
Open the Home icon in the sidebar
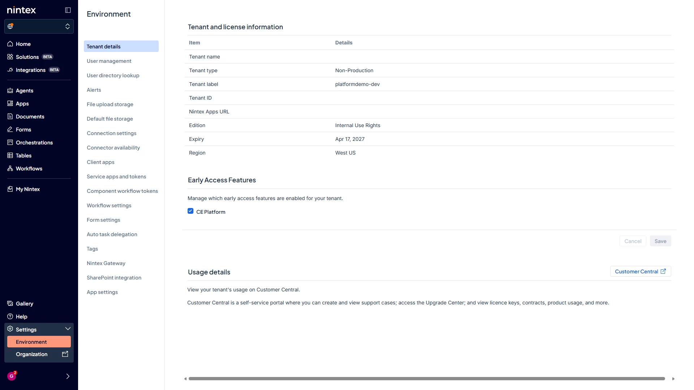point(10,44)
